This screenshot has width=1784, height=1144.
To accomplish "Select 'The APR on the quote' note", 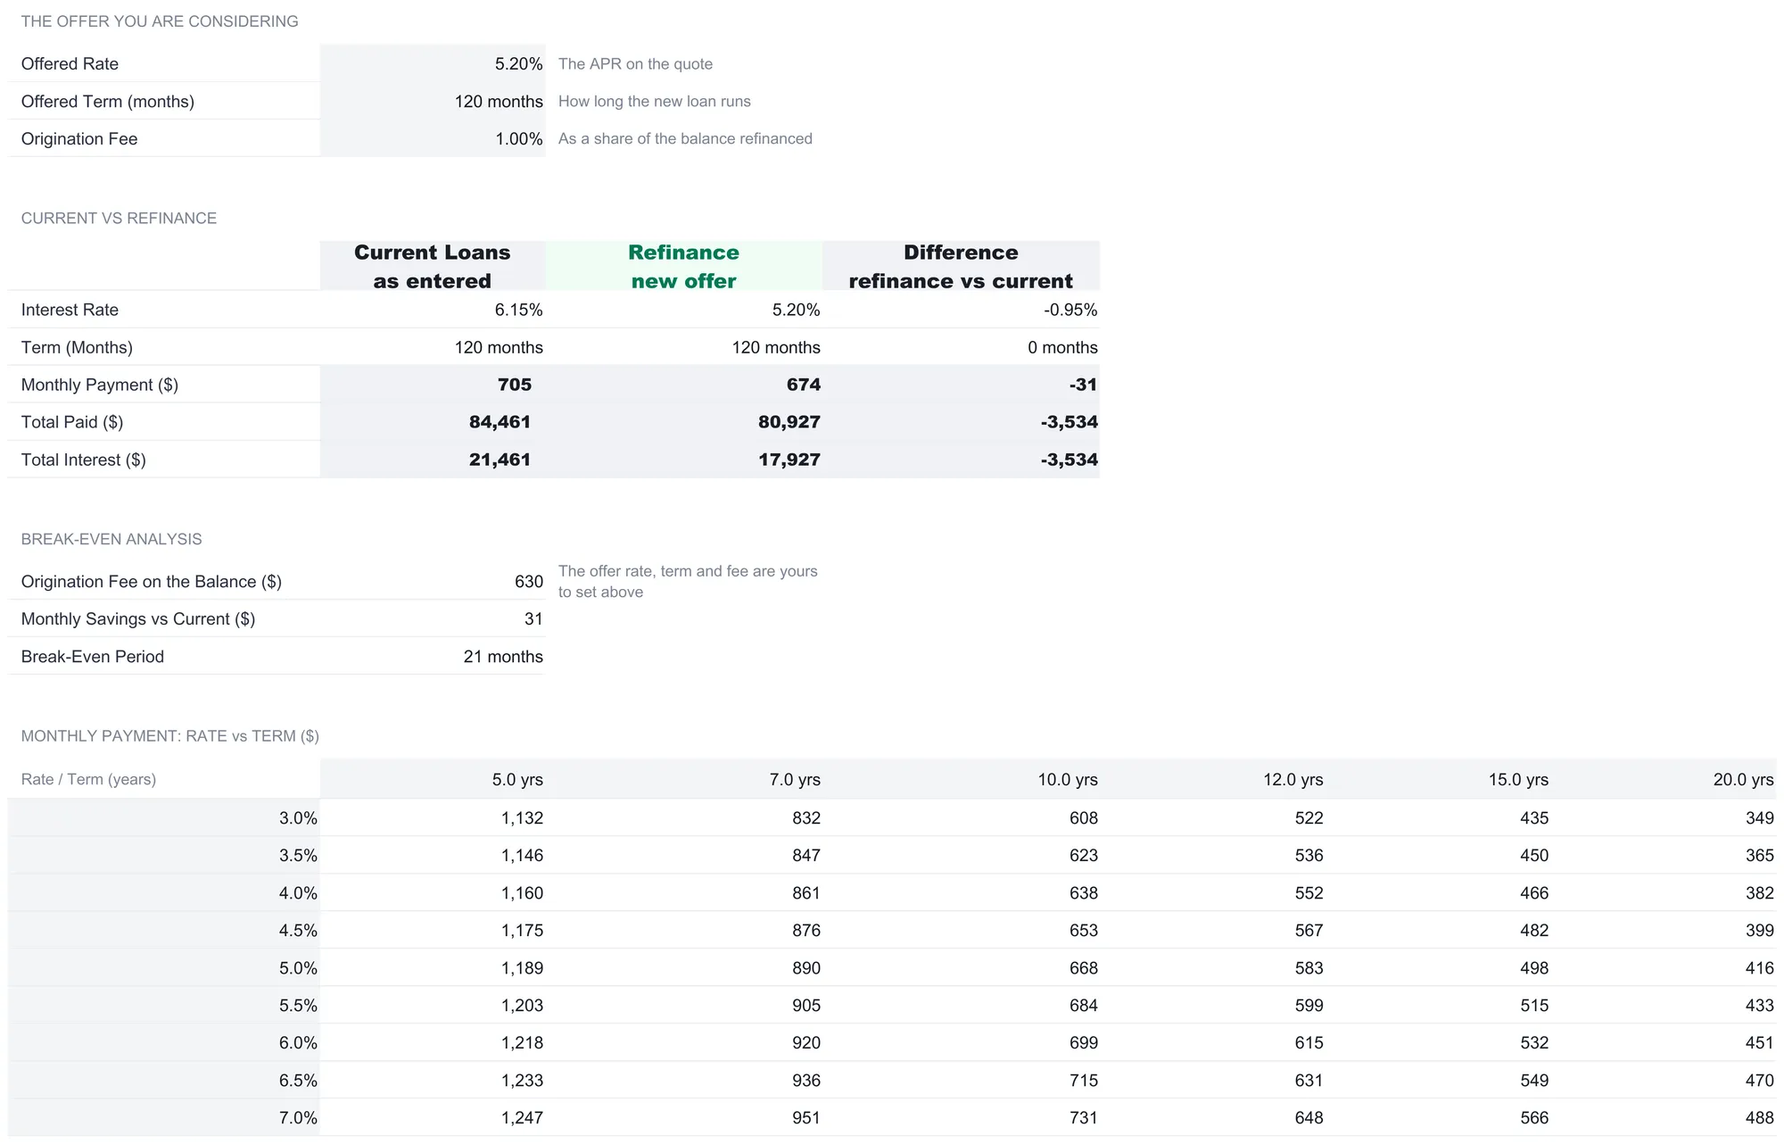I will (x=635, y=63).
